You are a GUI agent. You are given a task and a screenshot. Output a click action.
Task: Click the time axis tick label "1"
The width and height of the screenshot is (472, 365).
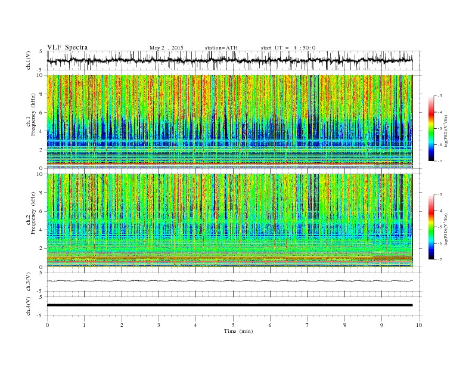[84, 325]
